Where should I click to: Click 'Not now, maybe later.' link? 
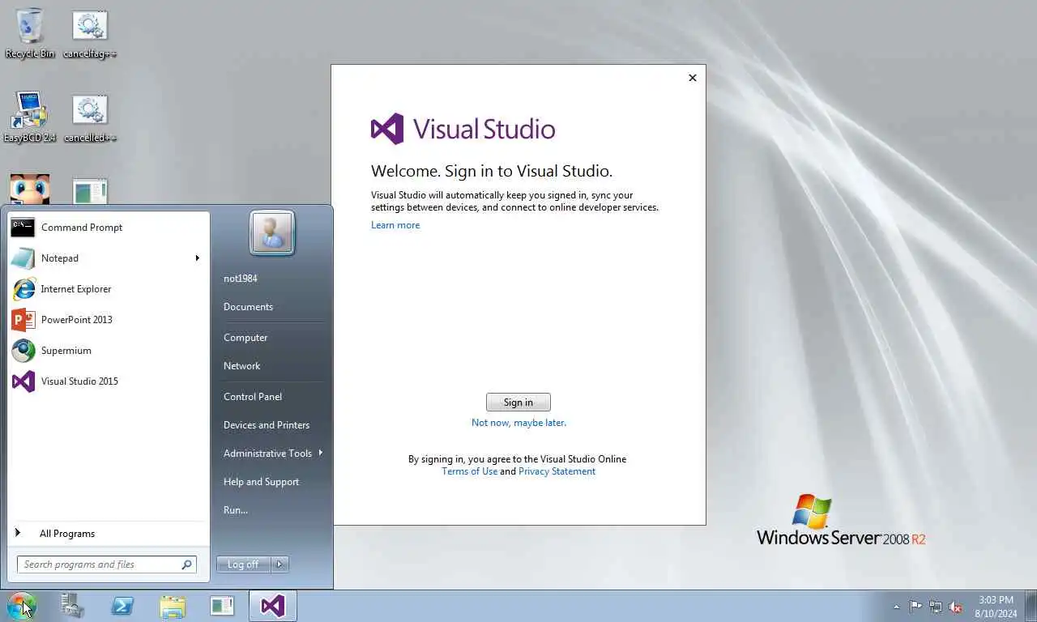519,423
